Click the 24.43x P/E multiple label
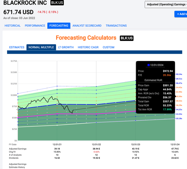Viewport: 187px width, 169px height. coord(179,87)
